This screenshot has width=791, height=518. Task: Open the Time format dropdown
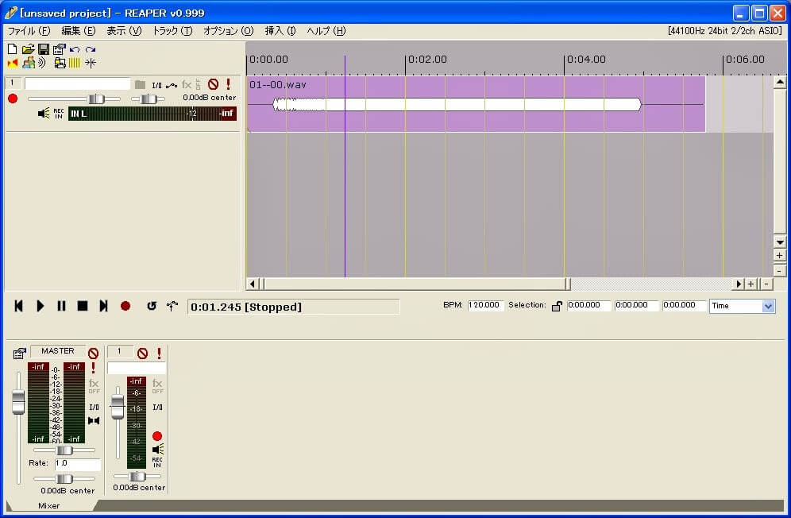pos(742,306)
